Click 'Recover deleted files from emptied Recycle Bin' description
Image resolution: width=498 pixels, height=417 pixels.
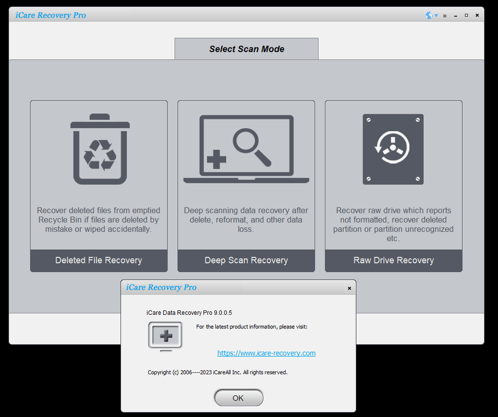click(x=99, y=219)
